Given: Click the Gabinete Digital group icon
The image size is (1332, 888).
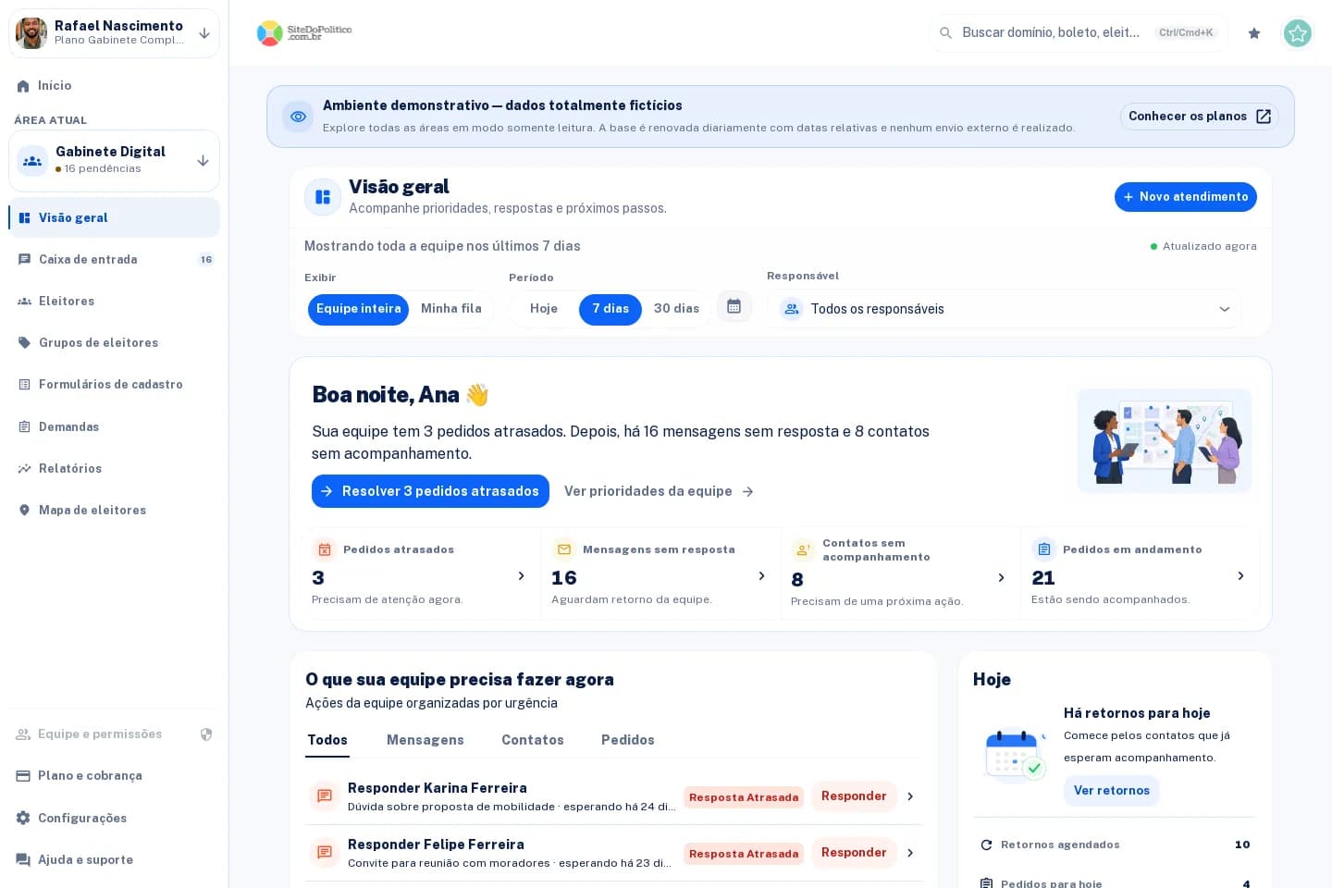Looking at the screenshot, I should click(32, 161).
